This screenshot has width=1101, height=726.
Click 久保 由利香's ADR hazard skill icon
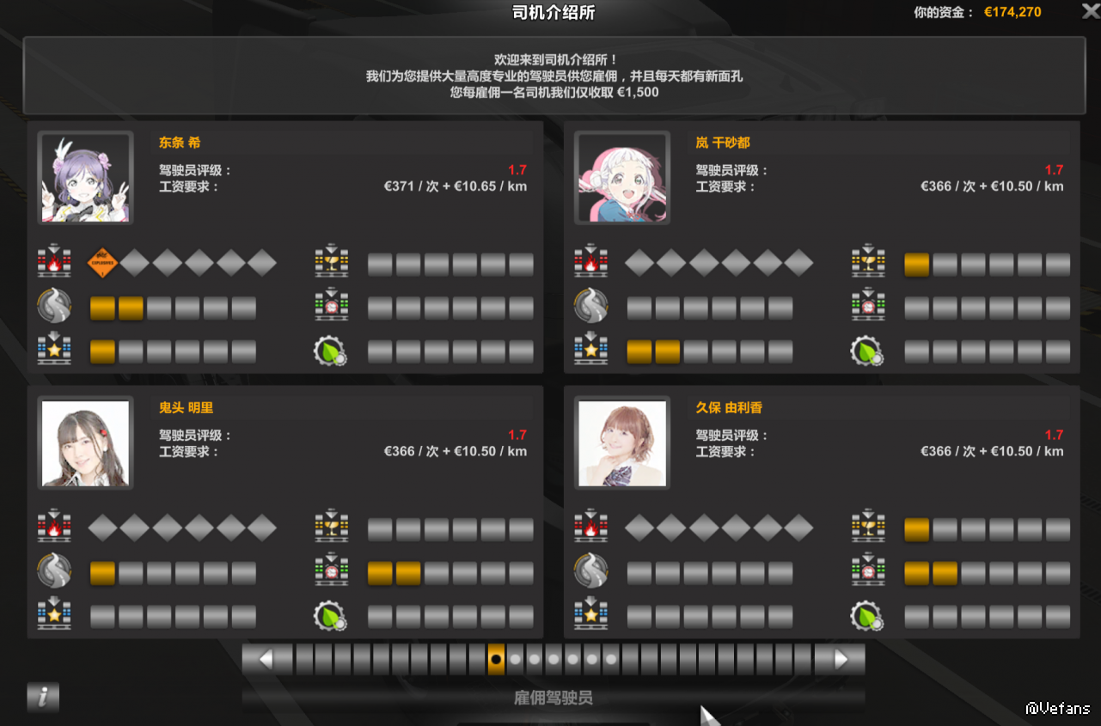(x=590, y=527)
